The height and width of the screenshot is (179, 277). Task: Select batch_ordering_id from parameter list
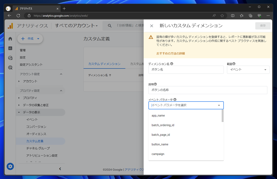(x=185, y=125)
